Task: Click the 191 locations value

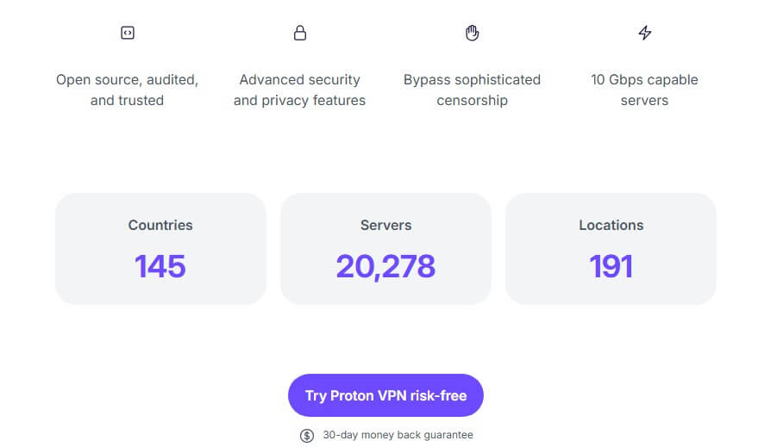Action: coord(611,266)
